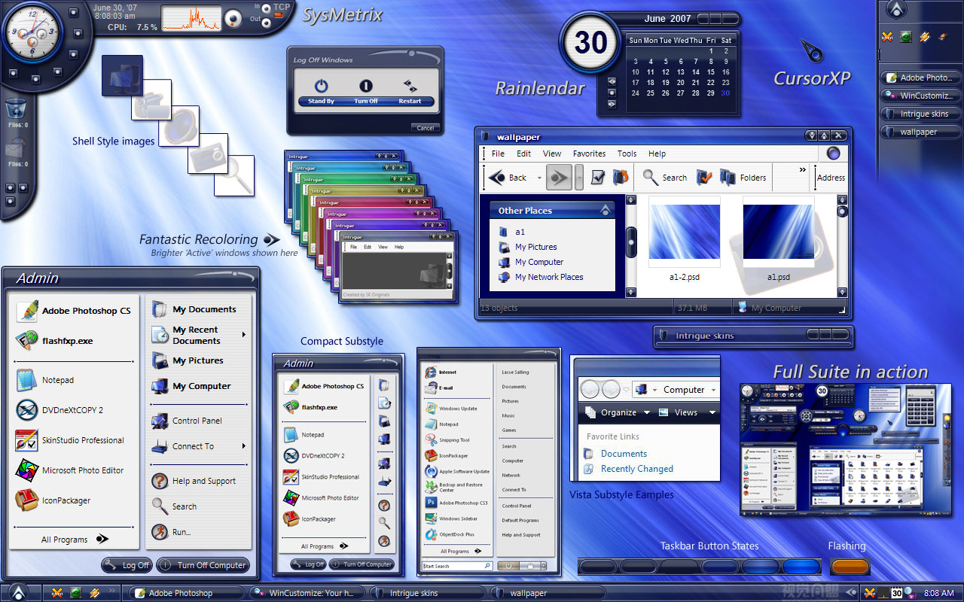Click the Back arrow in wallpaper window toolbar
The width and height of the screenshot is (964, 602).
497,178
